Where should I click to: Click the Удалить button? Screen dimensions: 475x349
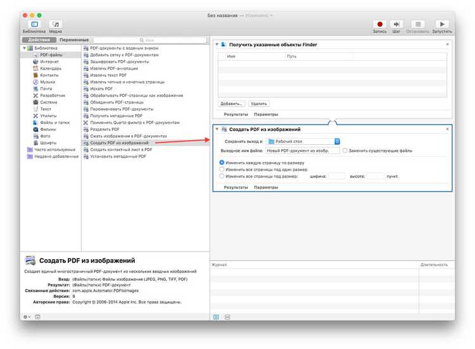(x=258, y=104)
